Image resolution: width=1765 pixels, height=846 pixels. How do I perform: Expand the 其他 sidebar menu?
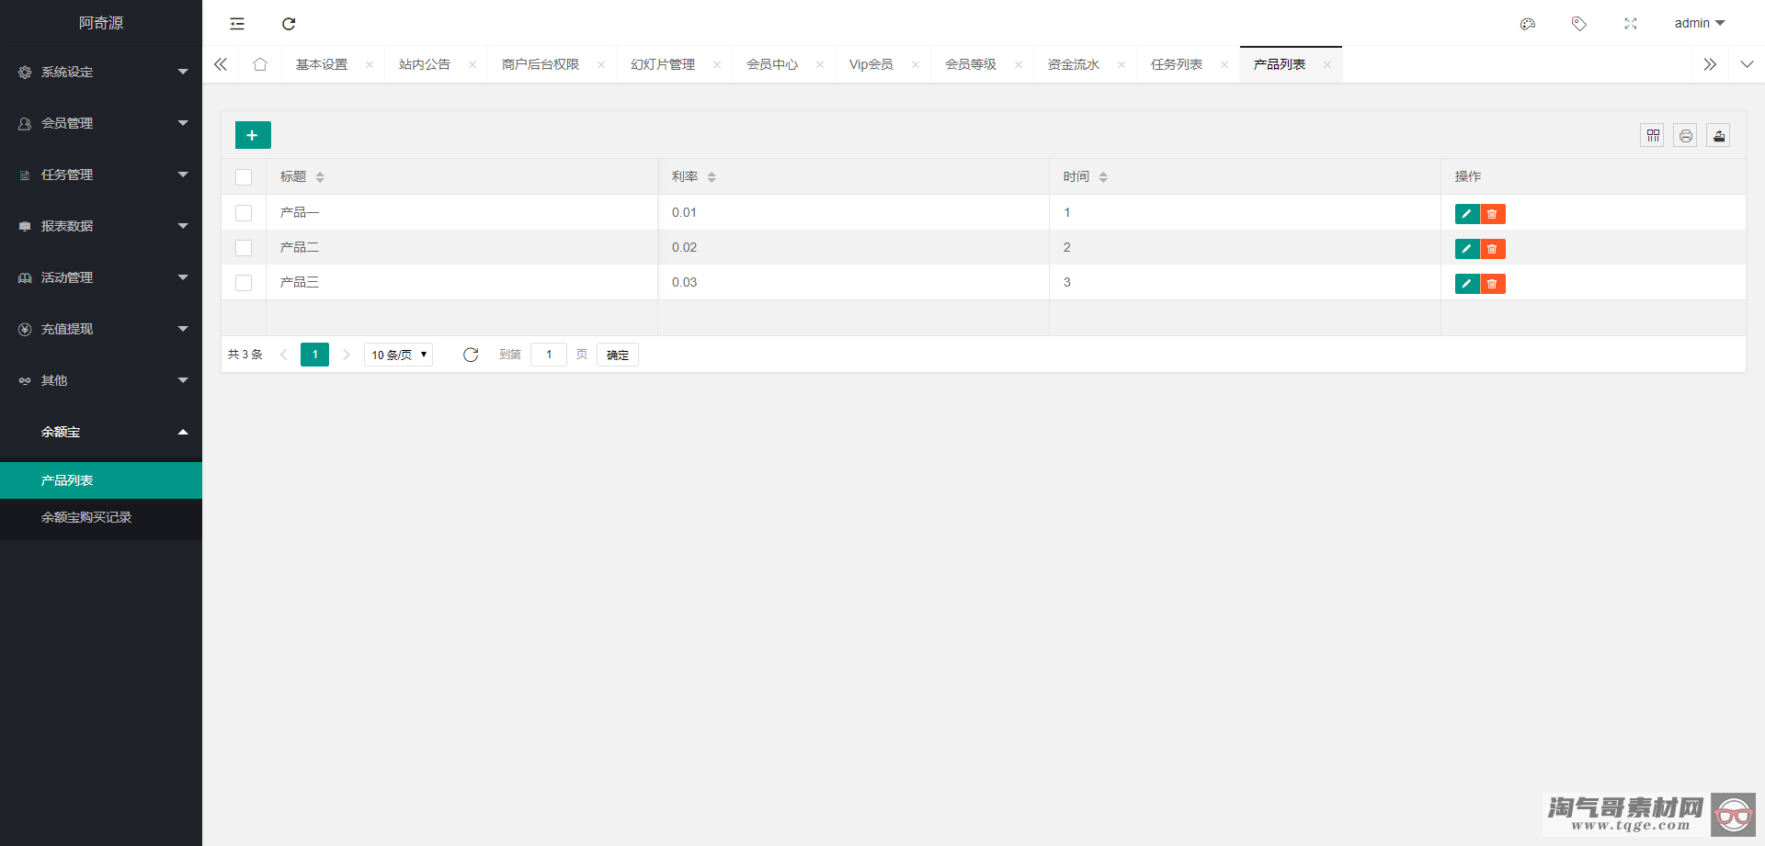pyautogui.click(x=101, y=380)
